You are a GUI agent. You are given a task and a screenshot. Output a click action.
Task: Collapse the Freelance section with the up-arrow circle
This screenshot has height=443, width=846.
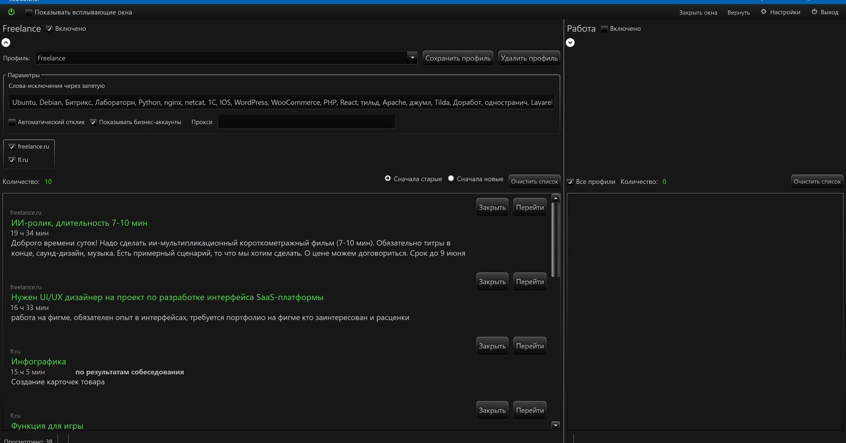(6, 43)
